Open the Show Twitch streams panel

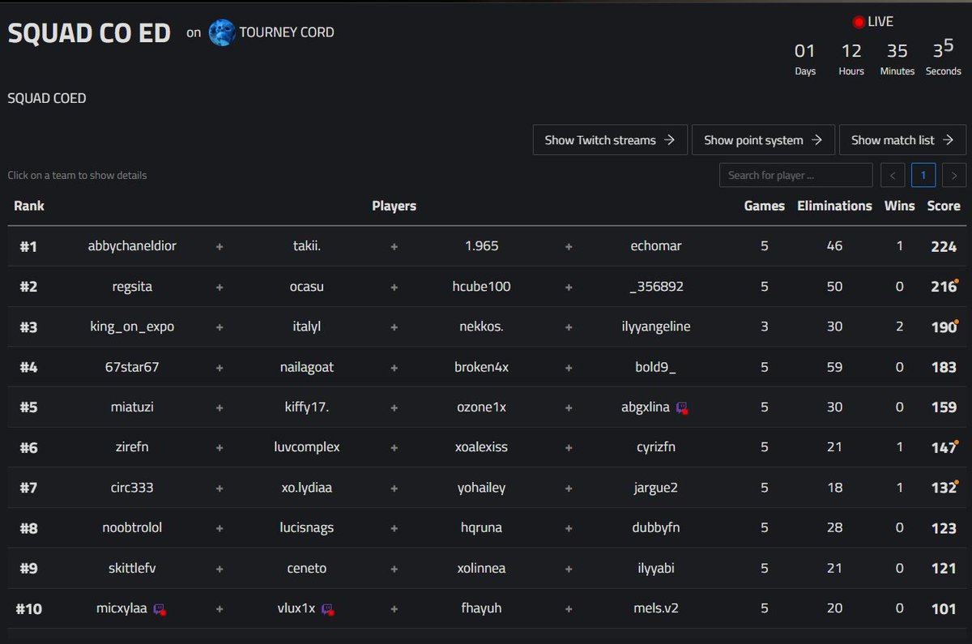610,139
